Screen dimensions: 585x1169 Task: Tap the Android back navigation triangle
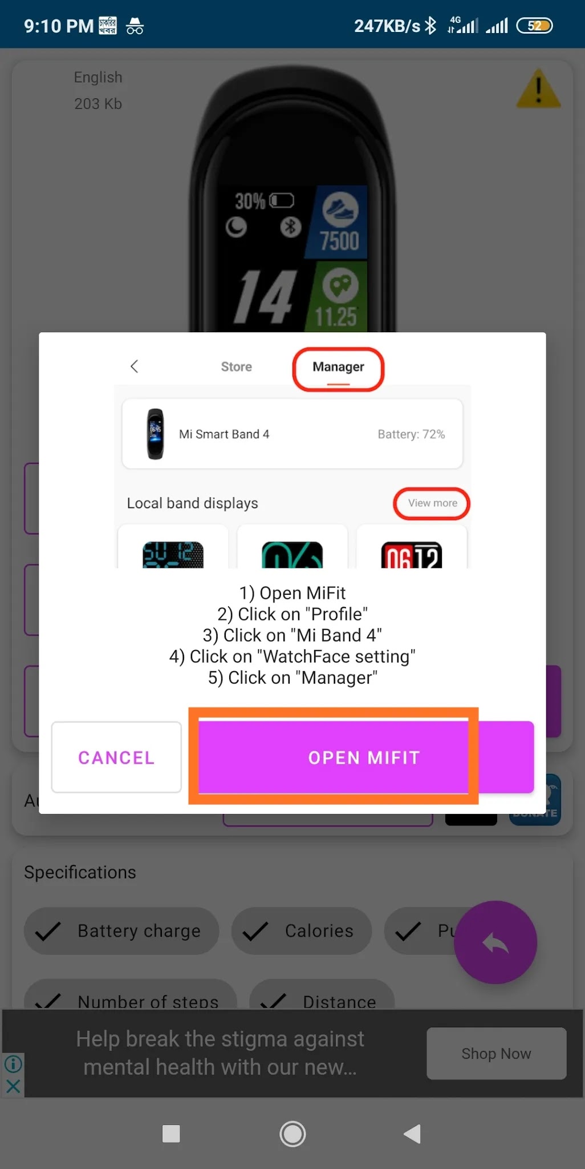[x=412, y=1134]
